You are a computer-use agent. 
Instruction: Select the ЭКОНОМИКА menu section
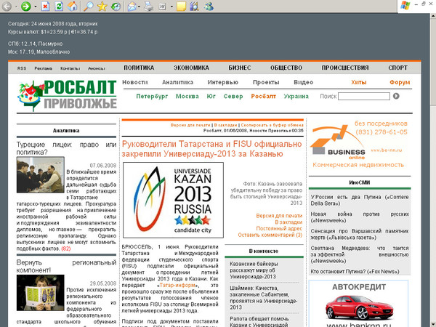(x=191, y=68)
